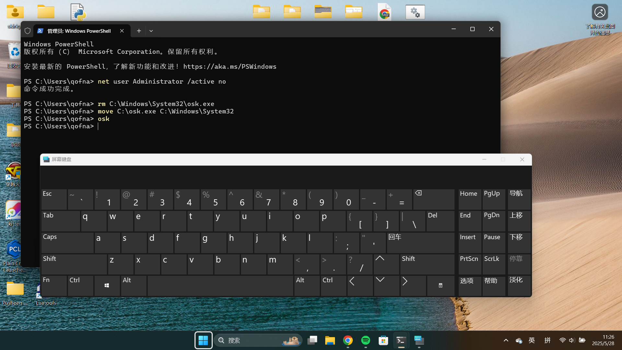Open the taskbar clock showing 11:26
Image resolution: width=622 pixels, height=350 pixels.
point(603,340)
